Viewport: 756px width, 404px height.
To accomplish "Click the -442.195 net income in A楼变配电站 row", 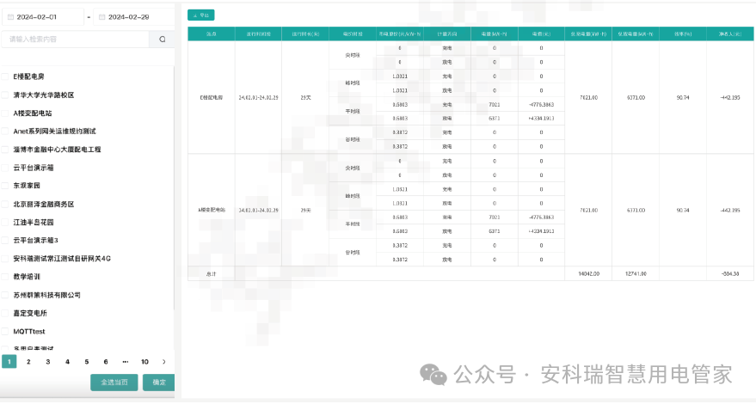I will (730, 211).
